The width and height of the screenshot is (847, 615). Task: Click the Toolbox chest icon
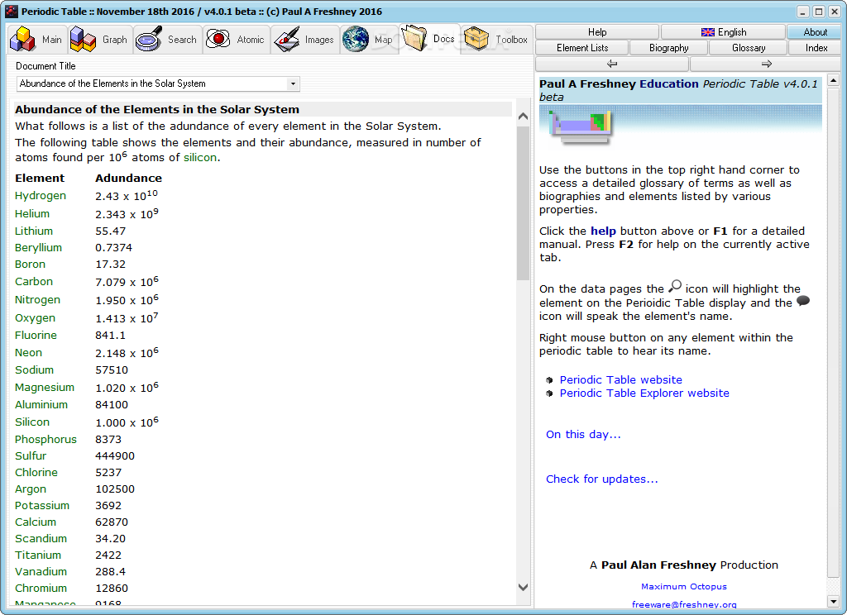pos(476,40)
